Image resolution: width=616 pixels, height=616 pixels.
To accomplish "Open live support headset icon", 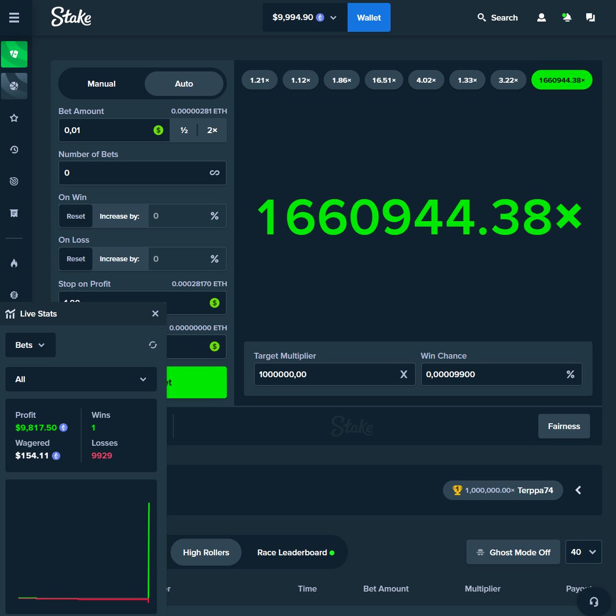I will (x=594, y=602).
